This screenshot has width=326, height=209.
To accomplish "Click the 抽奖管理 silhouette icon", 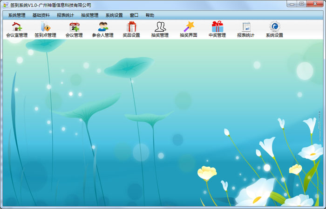I will pos(160,27).
